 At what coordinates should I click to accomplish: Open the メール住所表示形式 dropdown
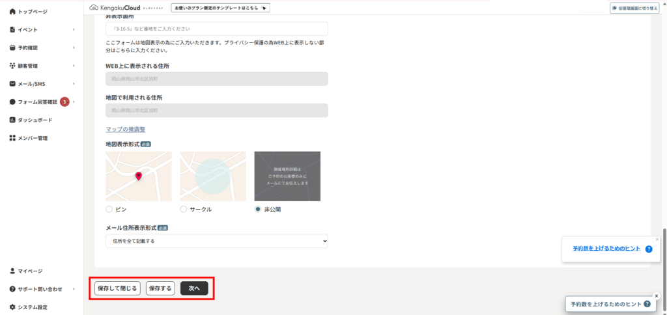[x=216, y=241]
